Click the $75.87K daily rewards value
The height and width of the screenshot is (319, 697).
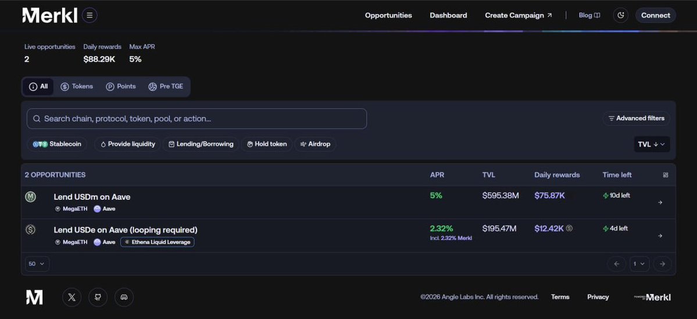click(x=549, y=195)
